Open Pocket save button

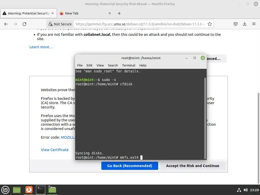pos(235,24)
